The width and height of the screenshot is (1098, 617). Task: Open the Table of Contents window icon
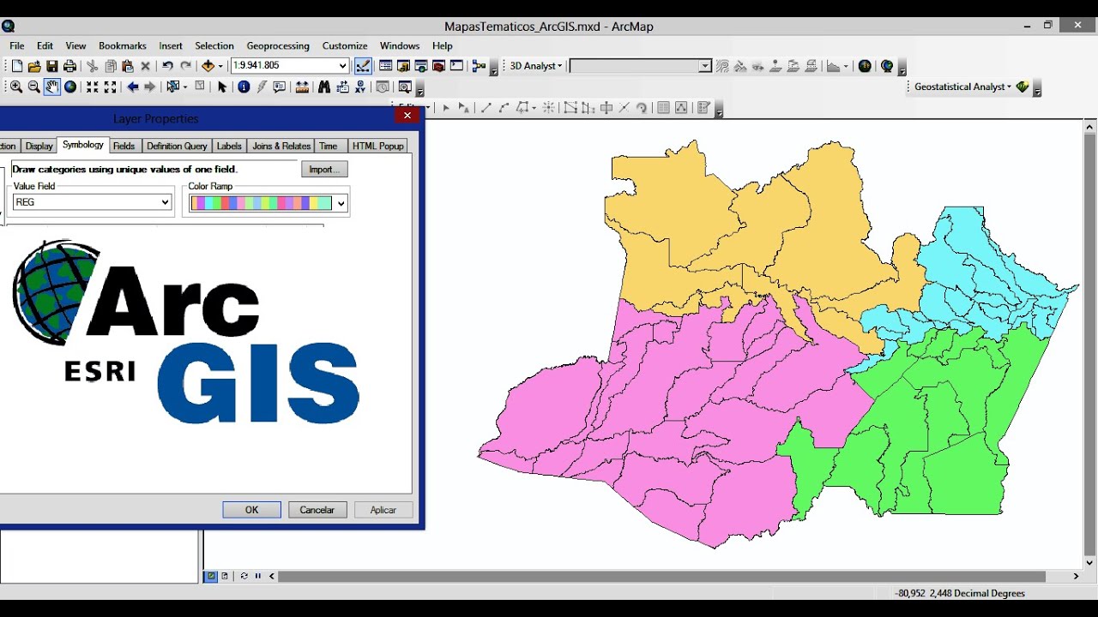click(x=386, y=66)
